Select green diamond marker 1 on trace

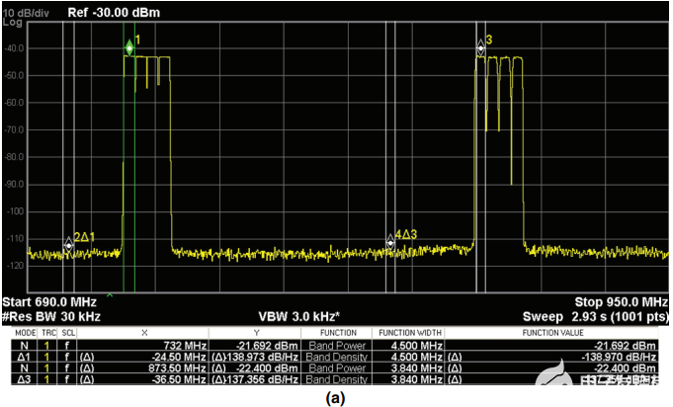[129, 48]
